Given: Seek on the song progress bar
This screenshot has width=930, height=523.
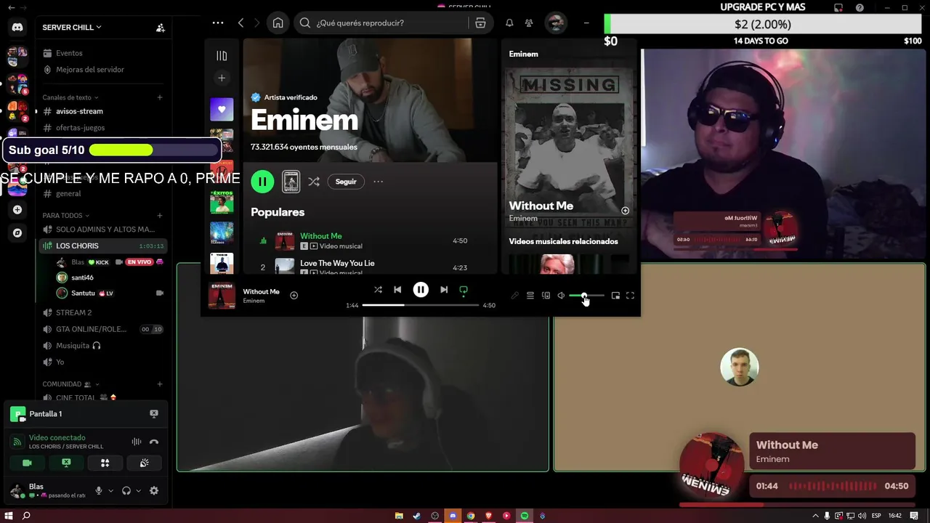Looking at the screenshot, I should pos(421,305).
